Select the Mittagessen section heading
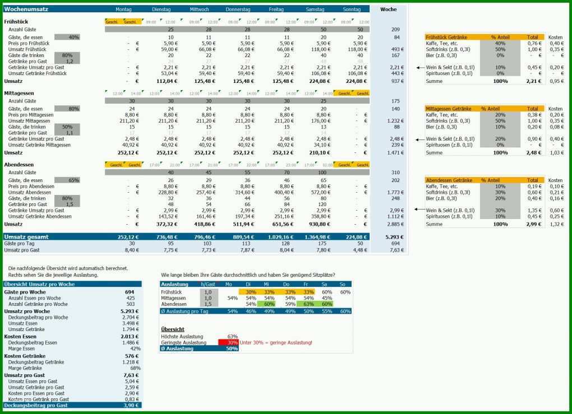This screenshot has width=572, height=414. point(19,93)
